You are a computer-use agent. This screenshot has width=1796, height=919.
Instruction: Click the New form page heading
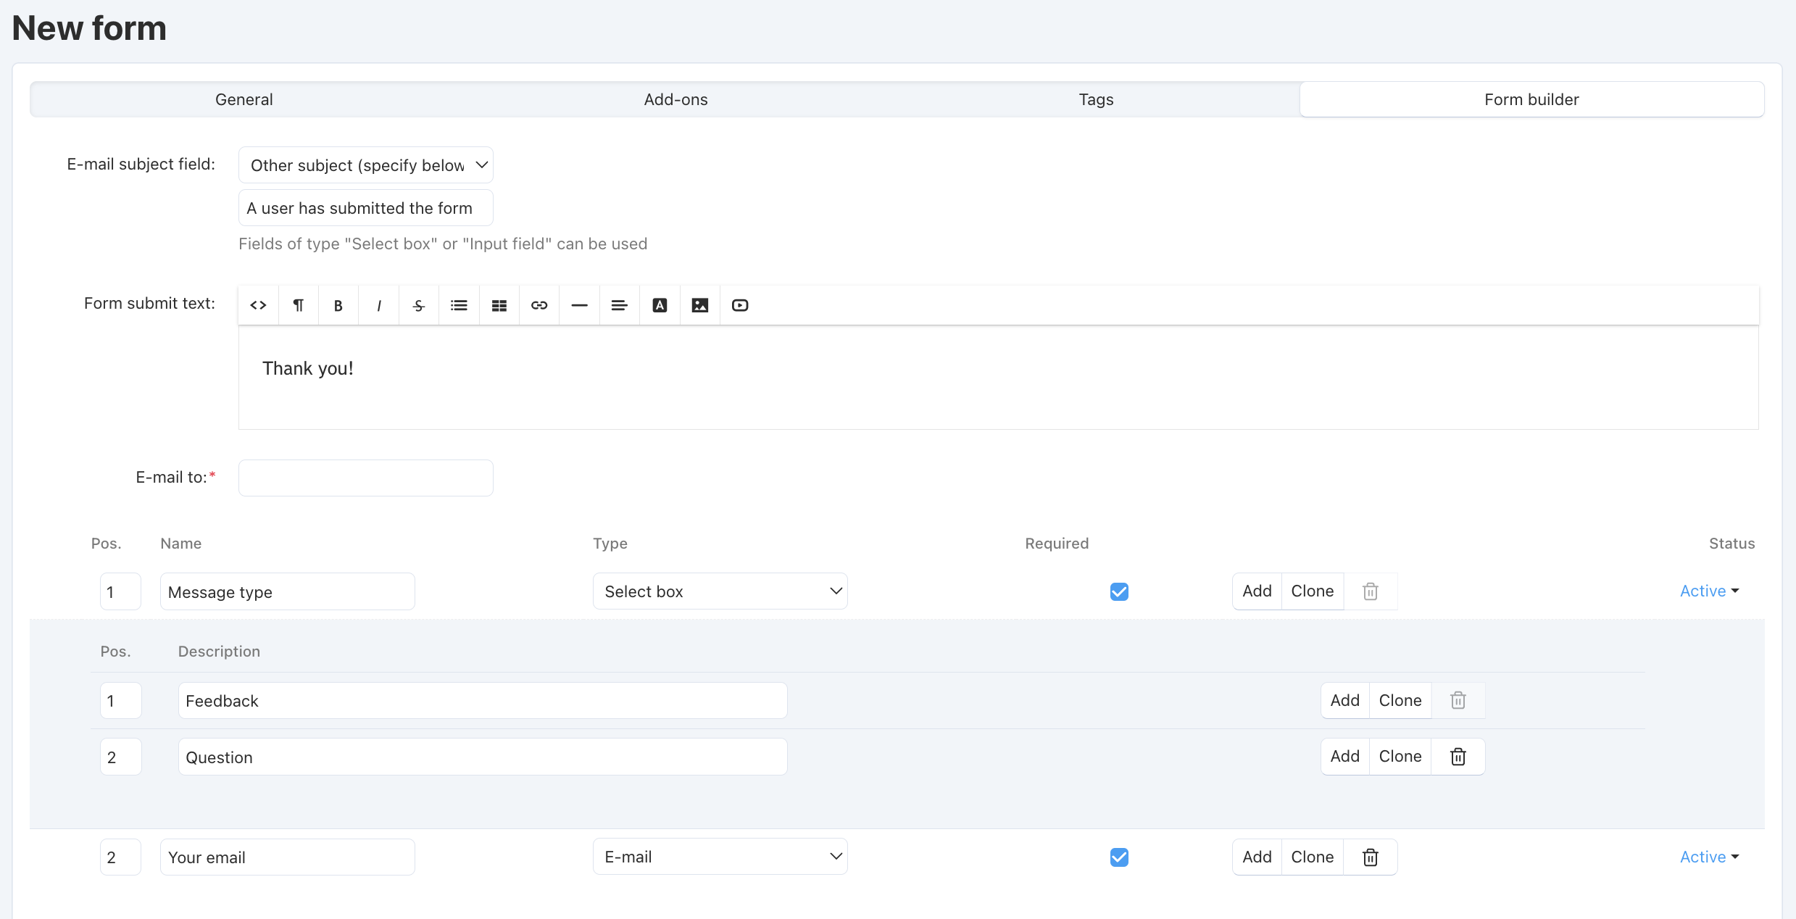click(90, 28)
